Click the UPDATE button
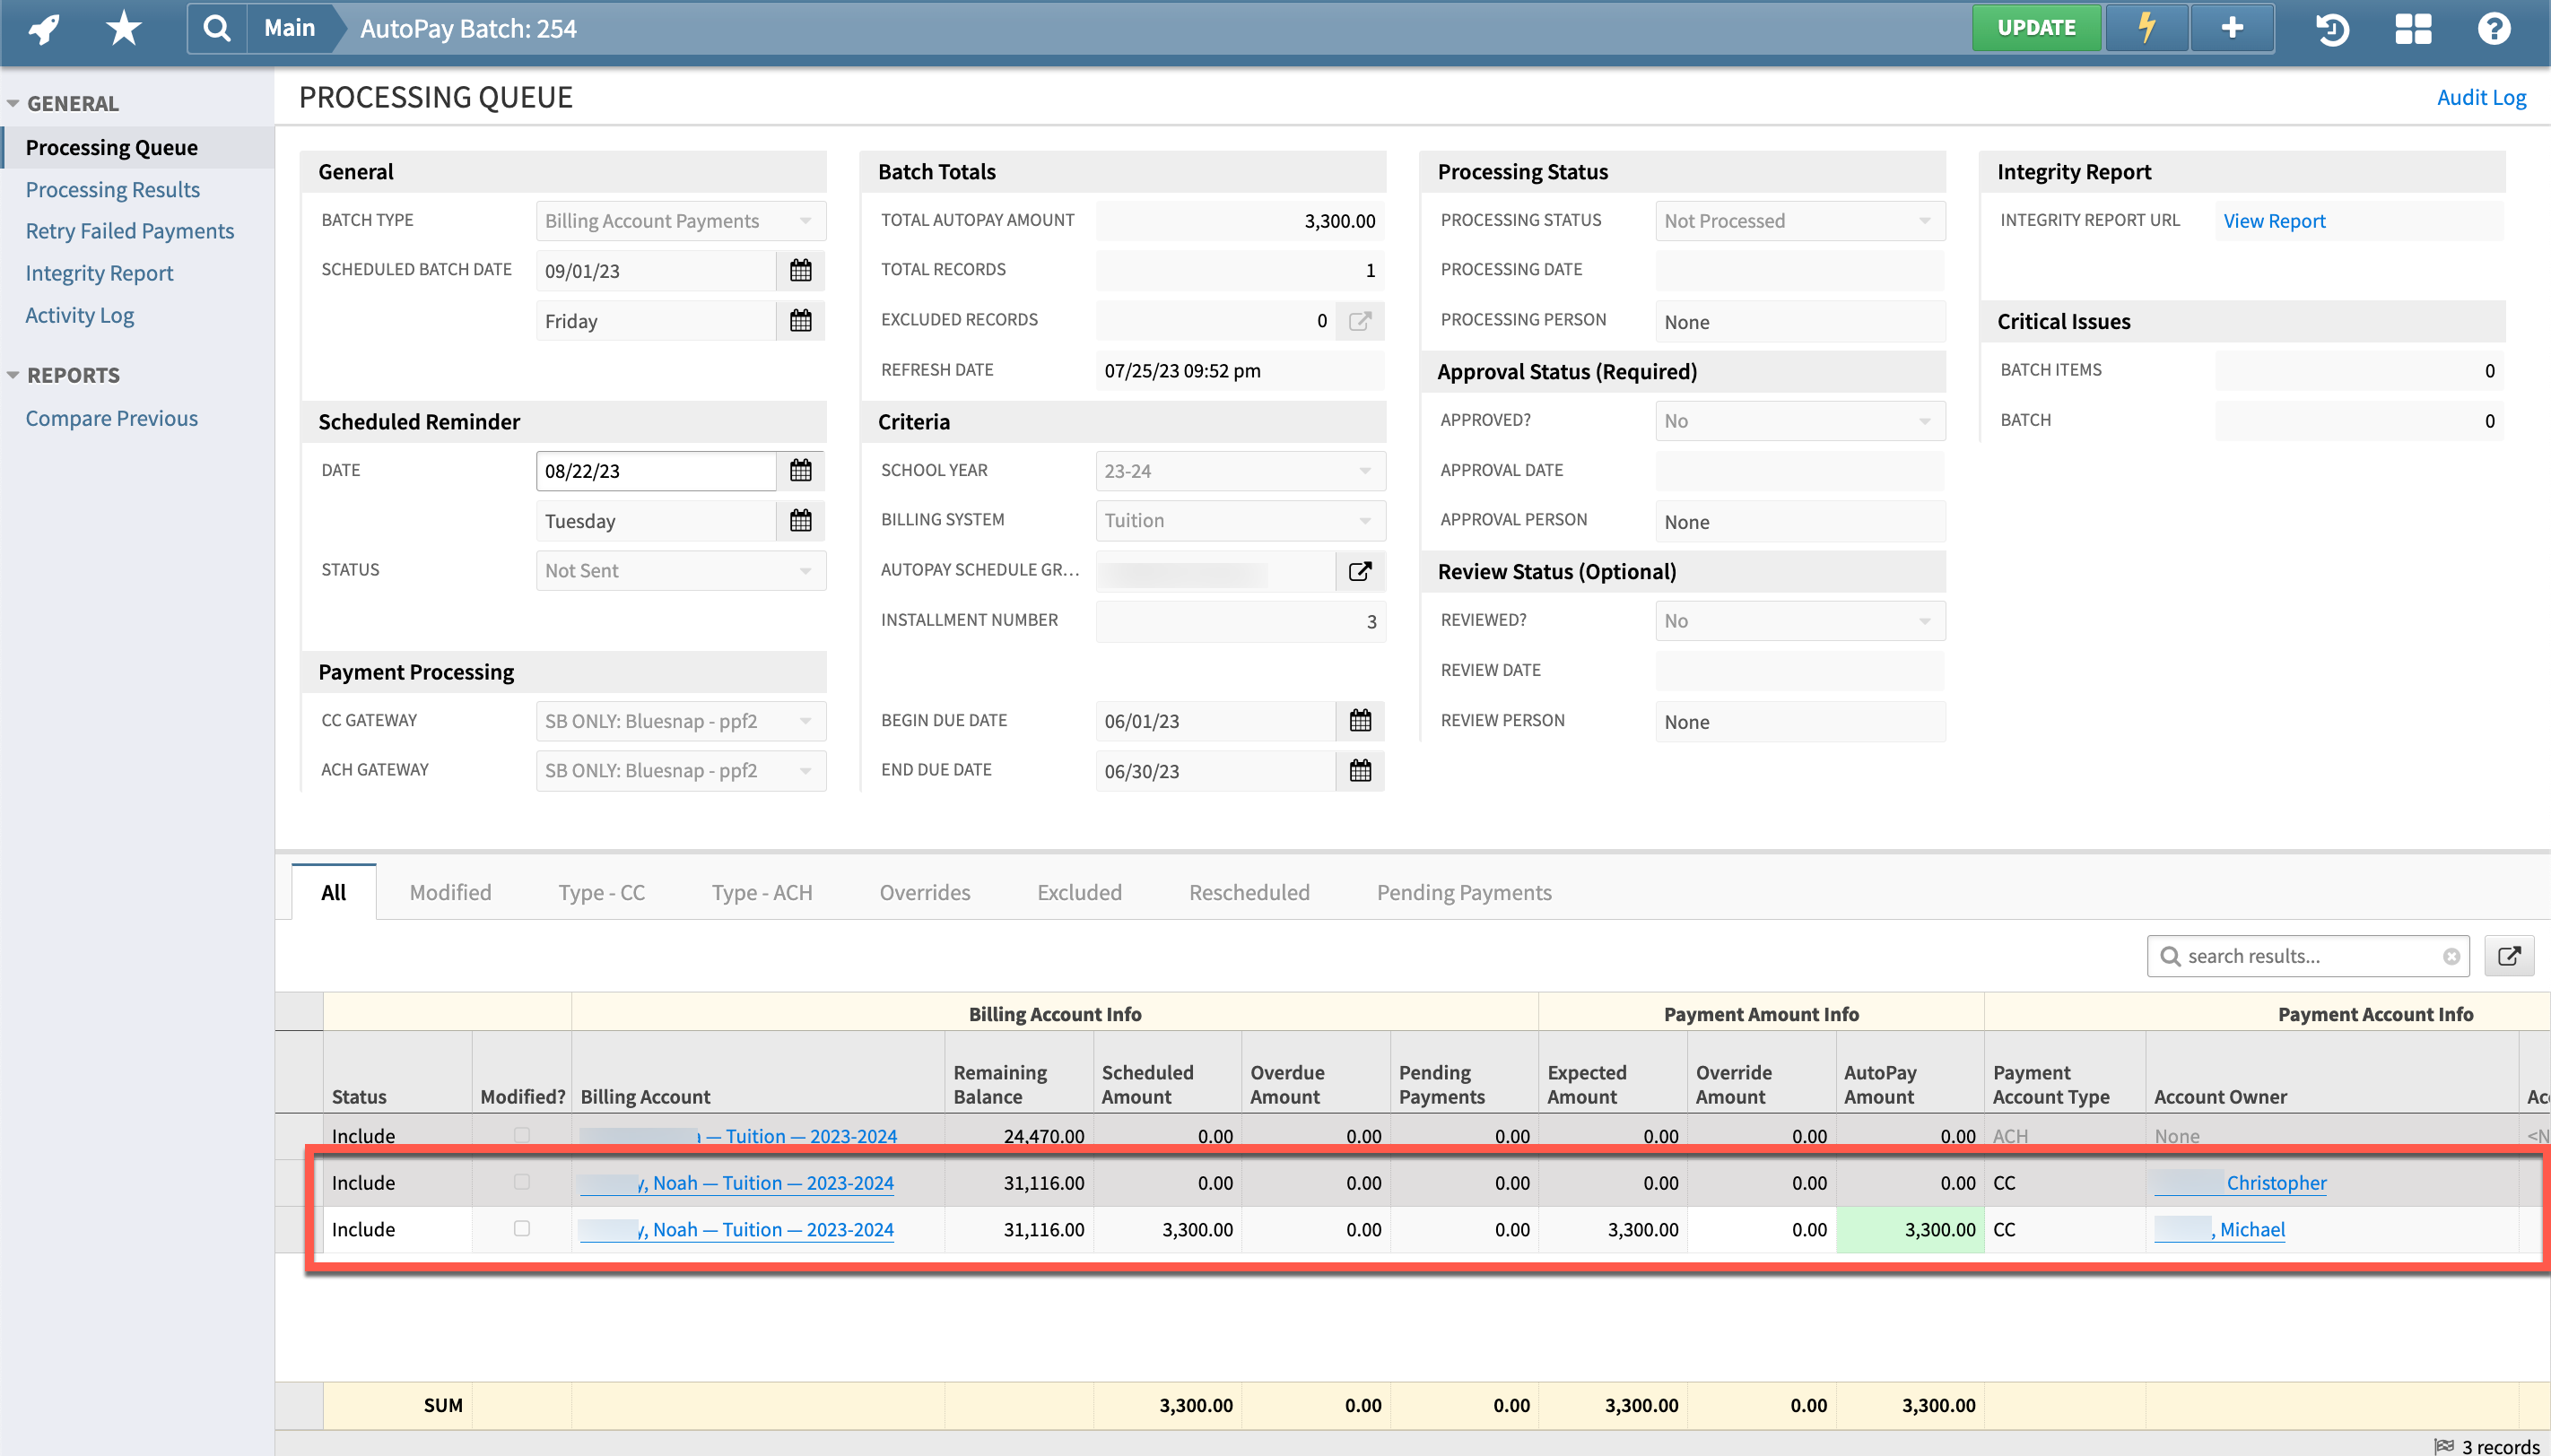The image size is (2551, 1456). (x=2035, y=27)
